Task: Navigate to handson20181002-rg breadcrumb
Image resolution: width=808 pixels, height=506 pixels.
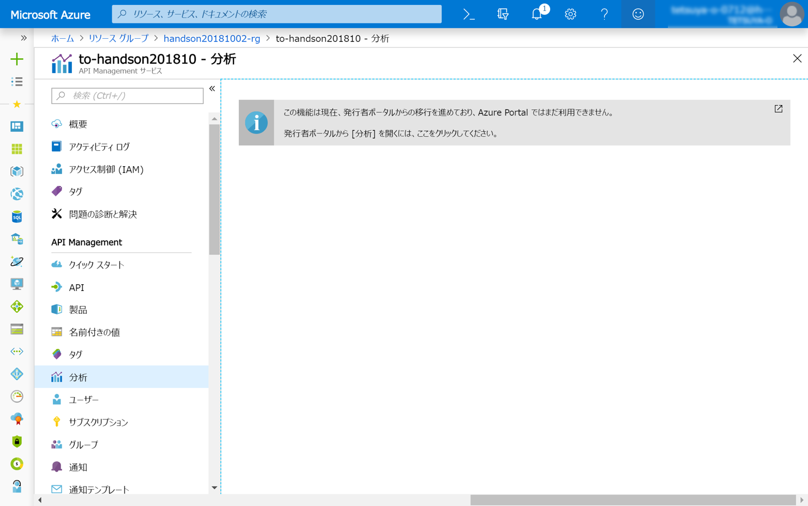Action: point(212,39)
